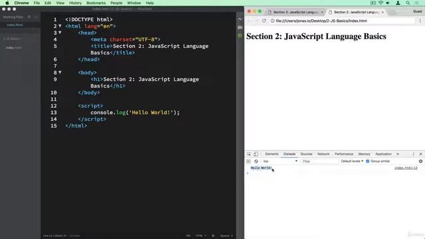Toggle Group similar checkbox
This screenshot has width=425, height=239.
point(367,161)
